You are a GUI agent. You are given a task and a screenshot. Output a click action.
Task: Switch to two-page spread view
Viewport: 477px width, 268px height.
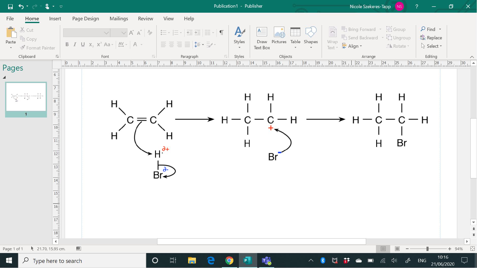click(397, 249)
